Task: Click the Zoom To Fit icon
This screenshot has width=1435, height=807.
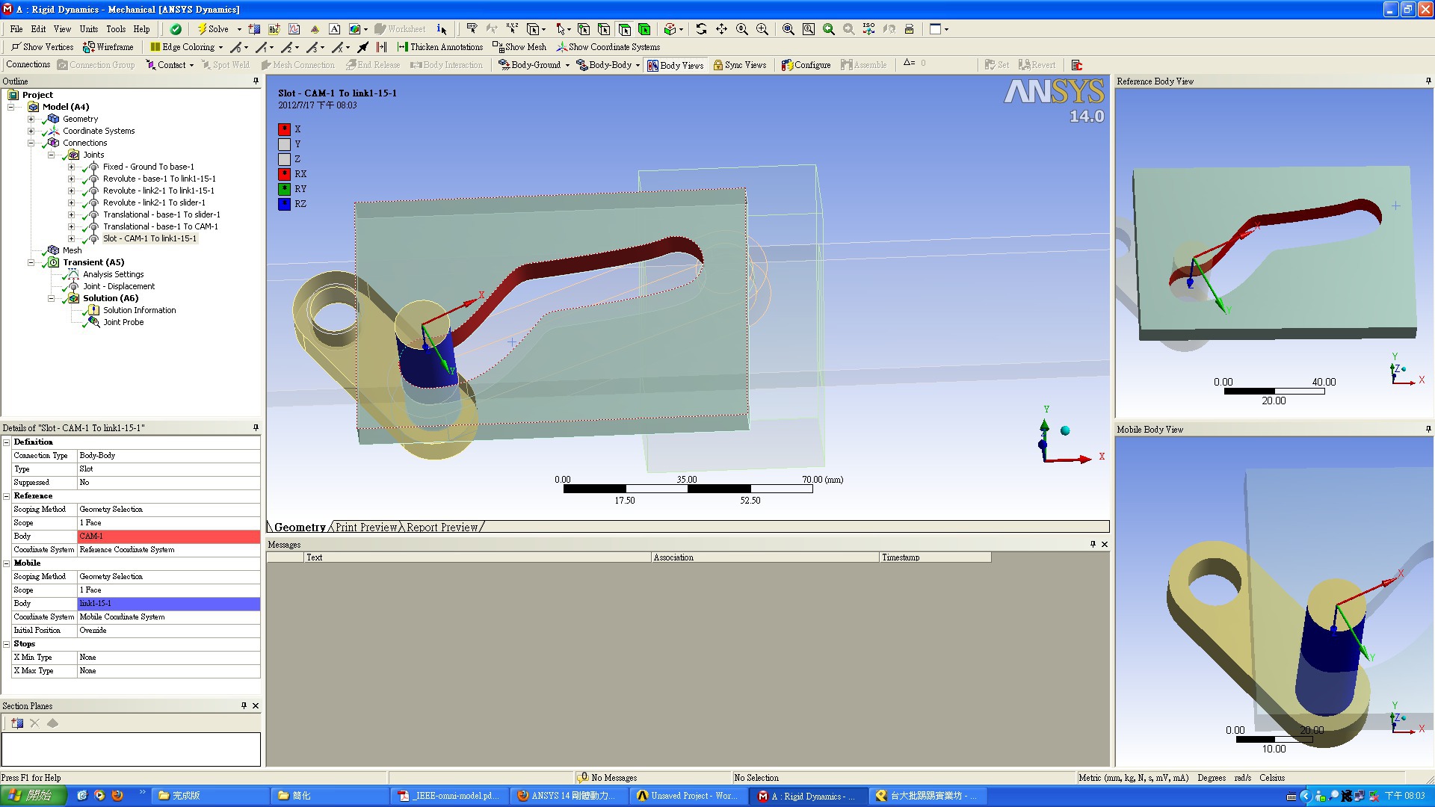Action: [788, 29]
